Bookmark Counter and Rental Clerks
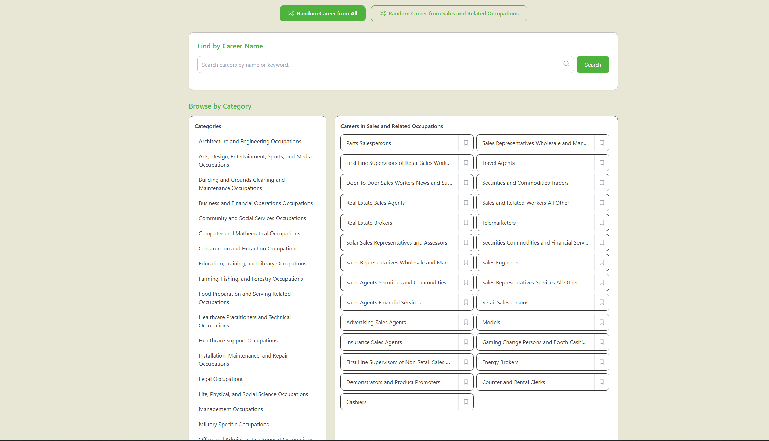 point(602,382)
